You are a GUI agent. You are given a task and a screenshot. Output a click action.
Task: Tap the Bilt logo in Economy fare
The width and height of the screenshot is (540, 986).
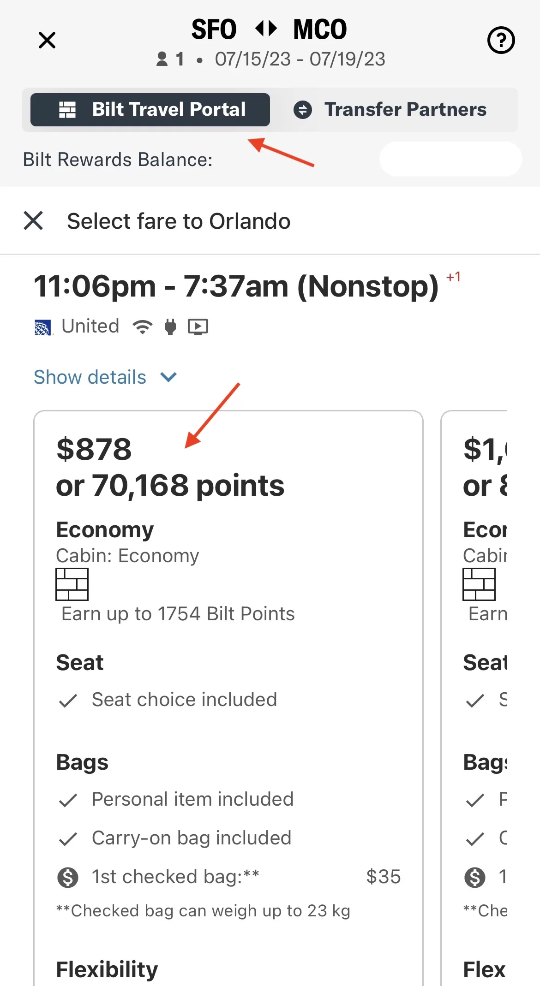[72, 584]
